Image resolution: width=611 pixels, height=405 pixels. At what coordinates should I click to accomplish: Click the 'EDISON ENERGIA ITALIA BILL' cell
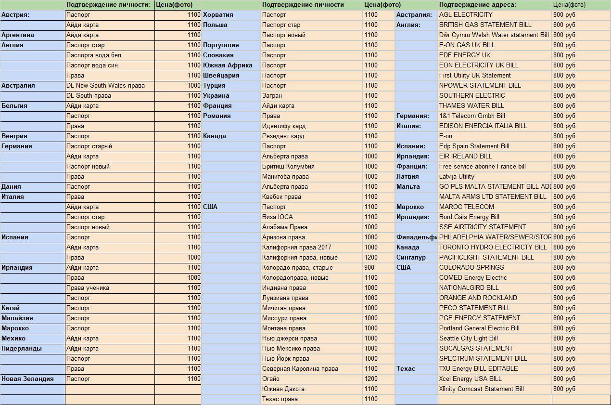[x=495, y=126]
